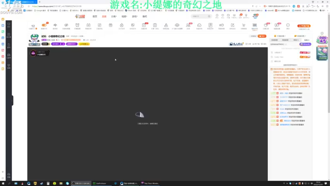Image resolution: width=330 pixels, height=186 pixels.
Task: Go to 首页 in top navigation
Action: (95, 17)
